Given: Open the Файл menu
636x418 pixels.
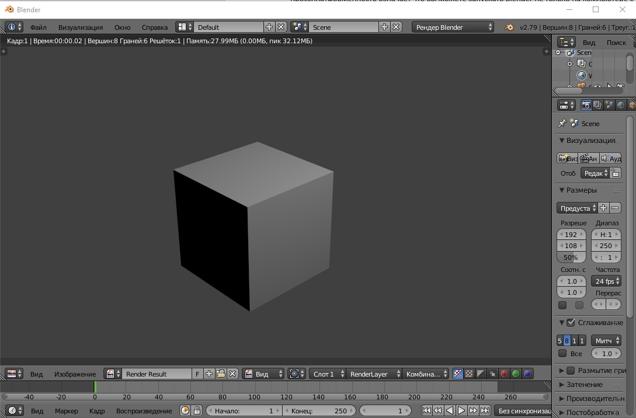Looking at the screenshot, I should point(39,27).
